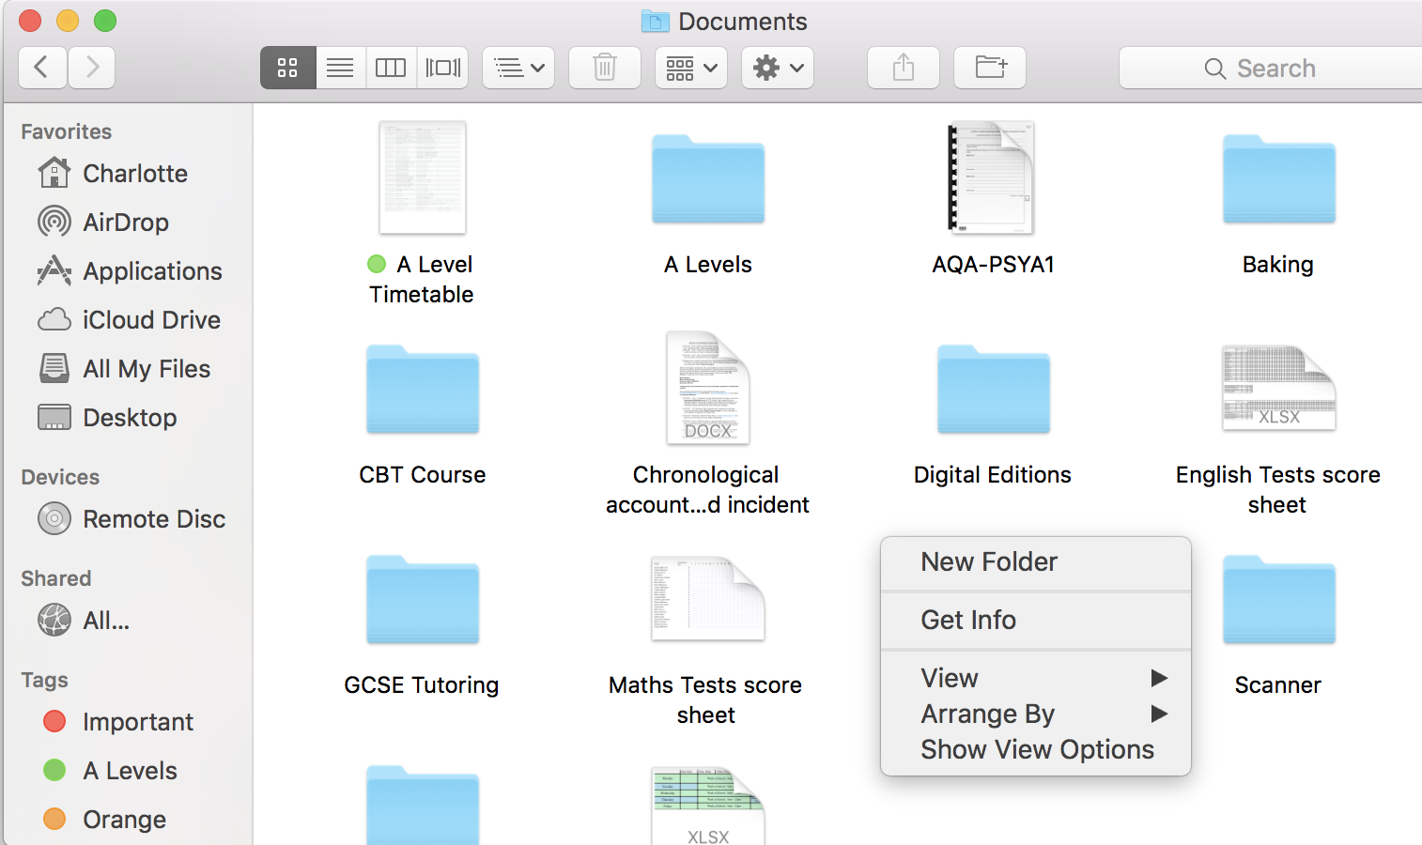Screen dimensions: 1422x845
Task: Click the "English Tests score sheet" filename
Action: tap(1278, 489)
